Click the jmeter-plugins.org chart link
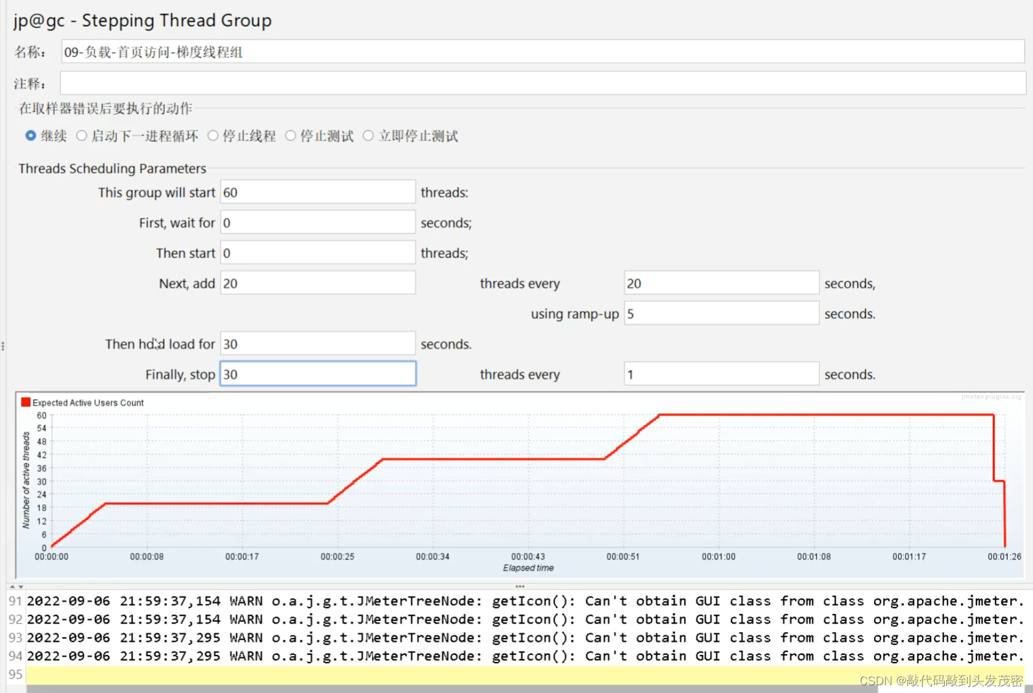 click(x=991, y=397)
